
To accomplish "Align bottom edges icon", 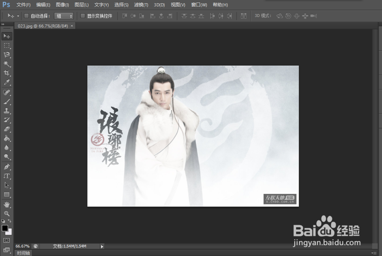I will coord(142,16).
